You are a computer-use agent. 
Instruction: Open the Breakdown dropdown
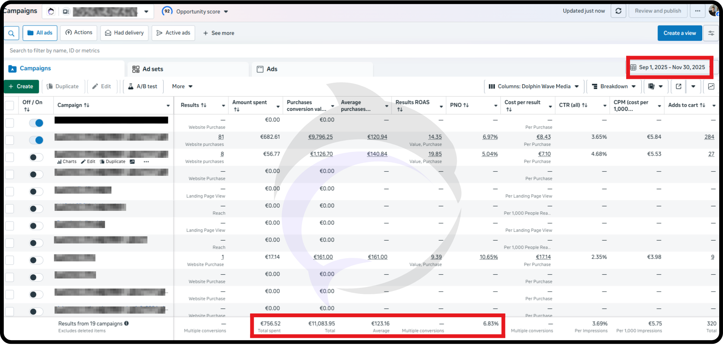tap(614, 86)
